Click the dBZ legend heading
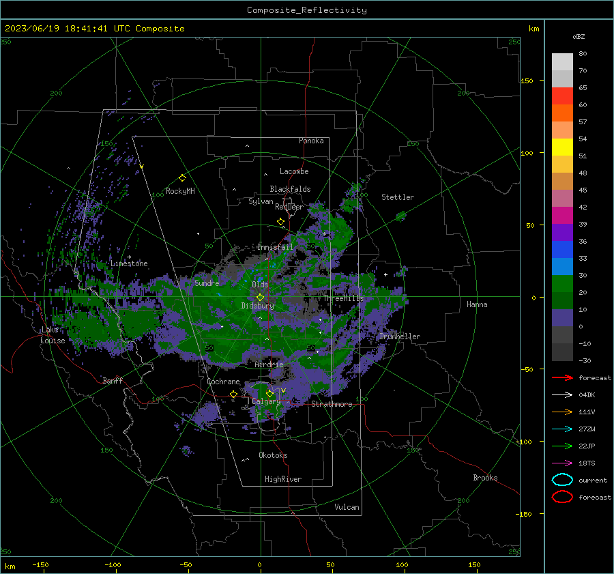614x574 pixels. (x=579, y=36)
